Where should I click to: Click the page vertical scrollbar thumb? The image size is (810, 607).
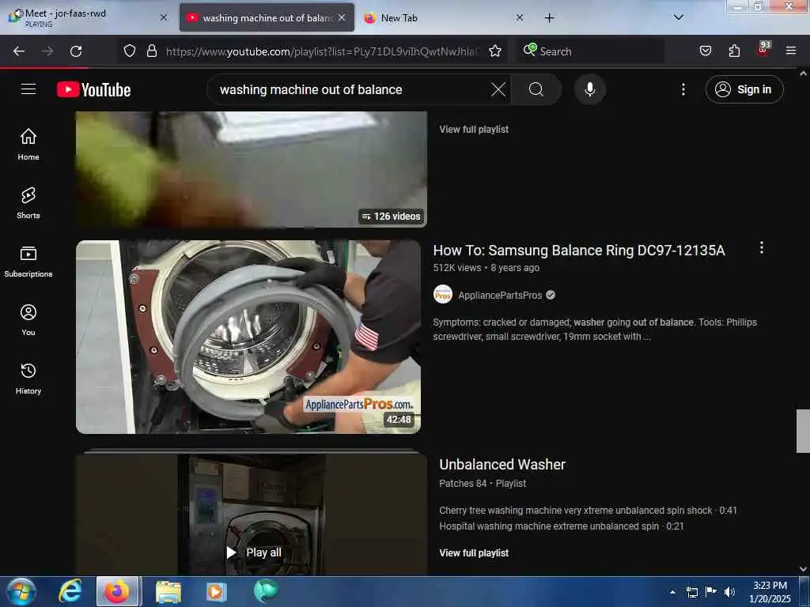(803, 431)
